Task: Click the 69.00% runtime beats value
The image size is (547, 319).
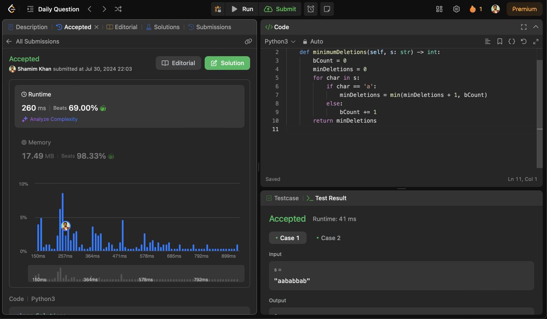Action: [83, 108]
